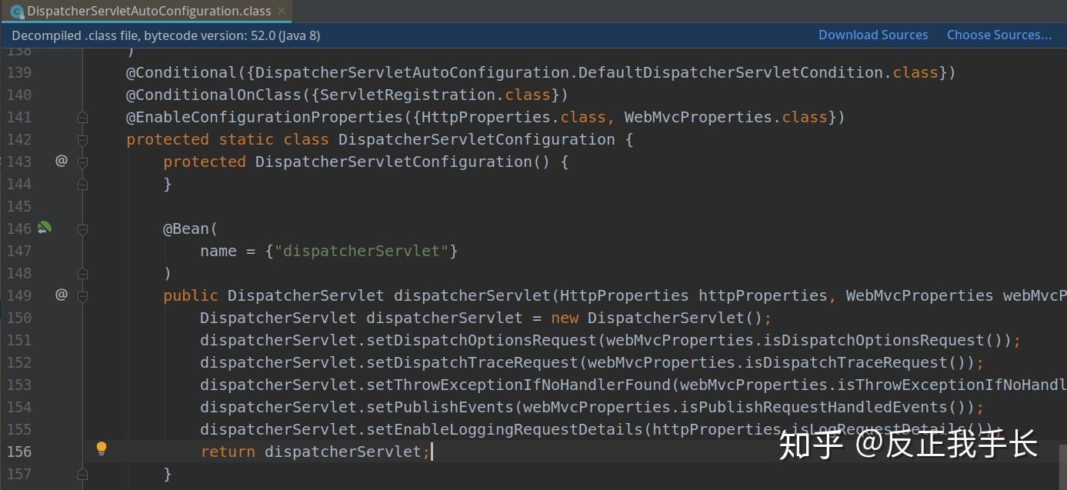Collapse the DispatcherServletConfiguration class body fold
This screenshot has height=490, width=1067.
pos(82,139)
